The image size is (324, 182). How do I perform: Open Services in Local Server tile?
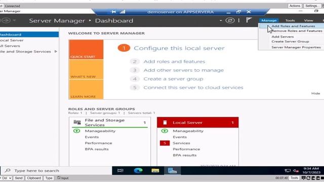point(181,143)
